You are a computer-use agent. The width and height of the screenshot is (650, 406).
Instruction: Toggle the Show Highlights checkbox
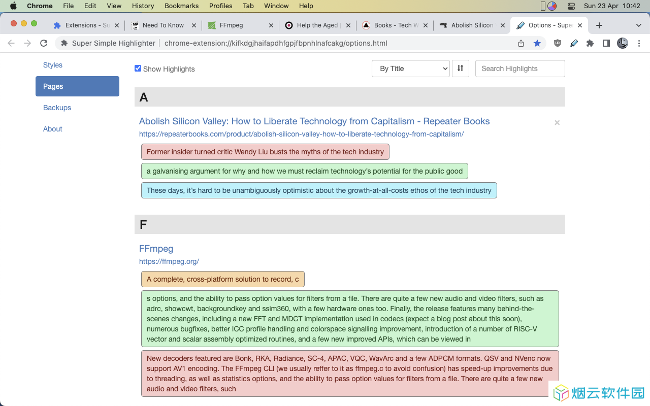[x=138, y=69]
